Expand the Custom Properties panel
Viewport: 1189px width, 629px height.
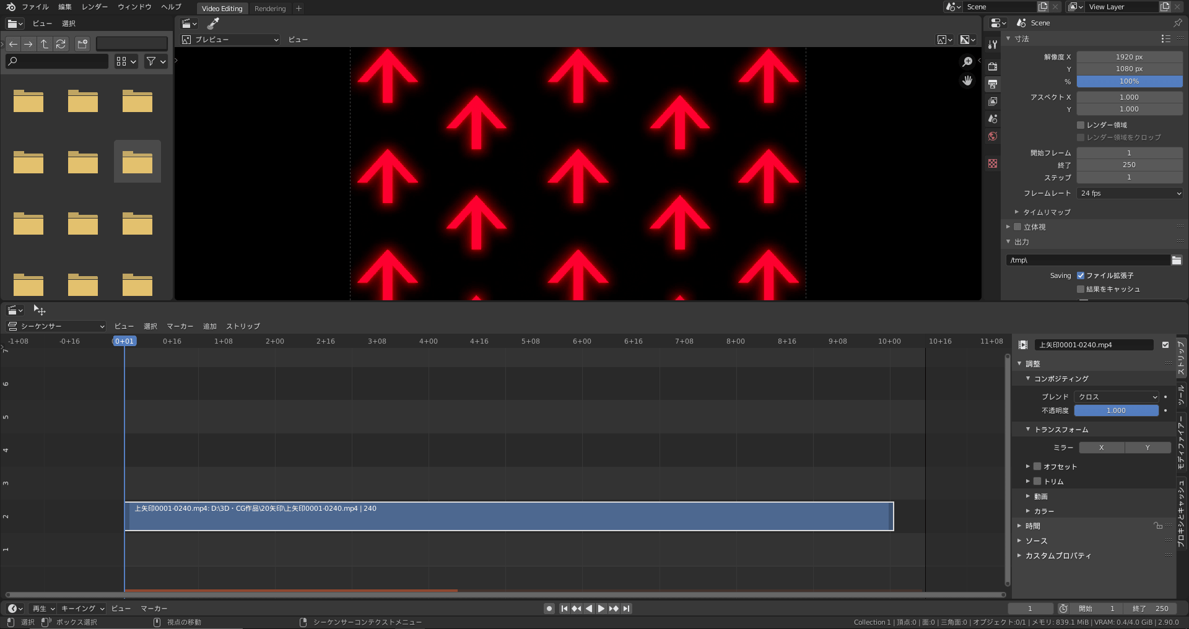pyautogui.click(x=1058, y=555)
